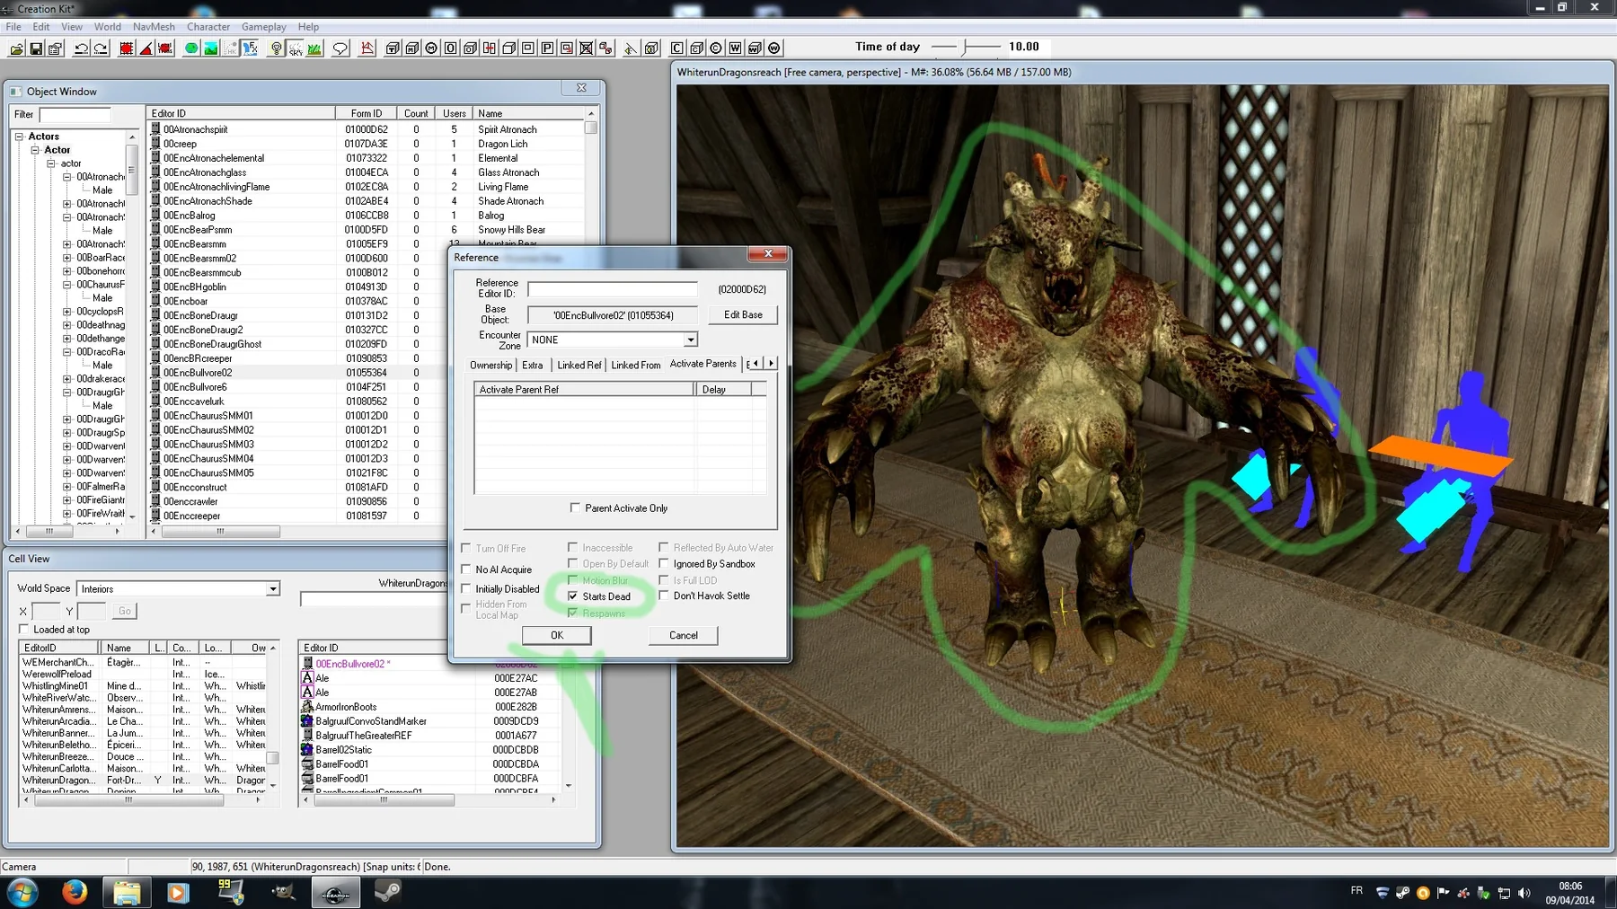Open the Encounter Zone dropdown

690,340
